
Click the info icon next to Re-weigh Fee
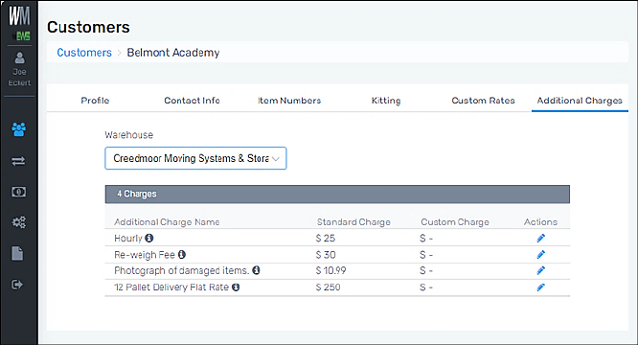[182, 255]
